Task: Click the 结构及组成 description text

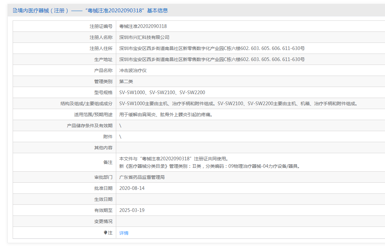Action: (x=239, y=104)
